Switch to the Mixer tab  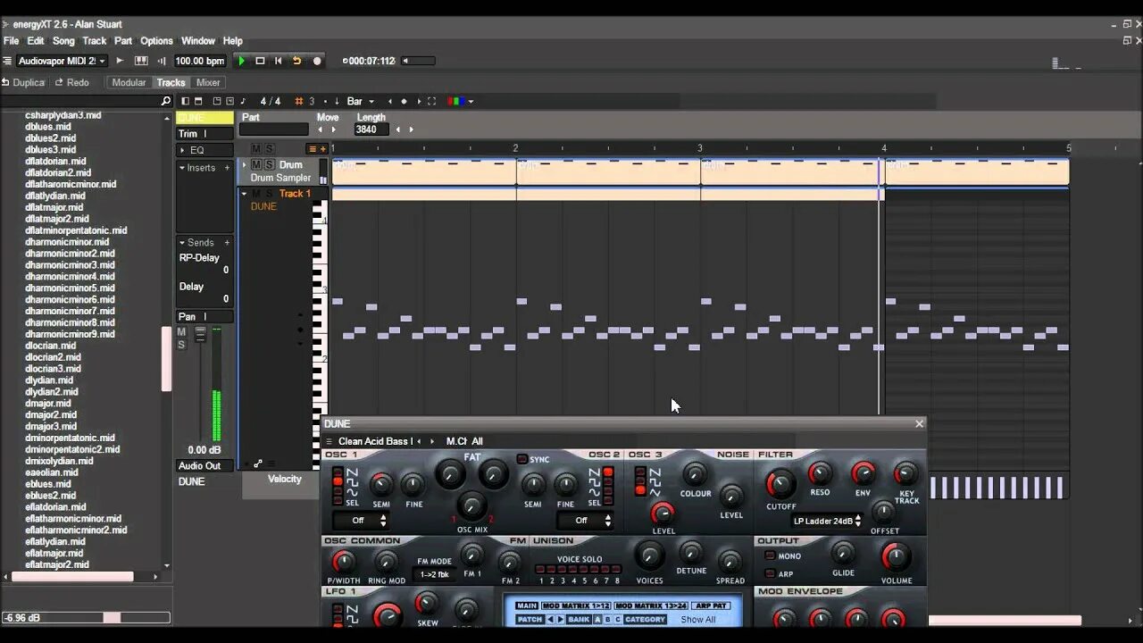[x=207, y=82]
